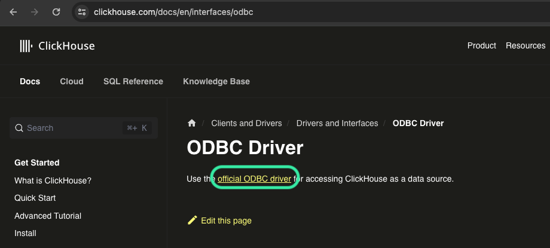Click the home icon in breadcrumbs

(x=191, y=123)
